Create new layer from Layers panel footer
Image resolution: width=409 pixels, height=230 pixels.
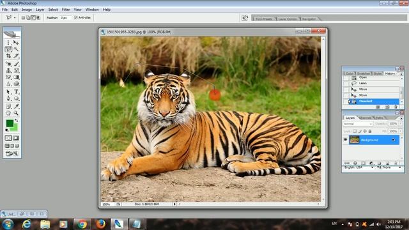(387, 164)
